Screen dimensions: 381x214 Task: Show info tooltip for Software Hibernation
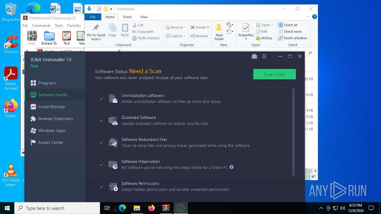232,167
